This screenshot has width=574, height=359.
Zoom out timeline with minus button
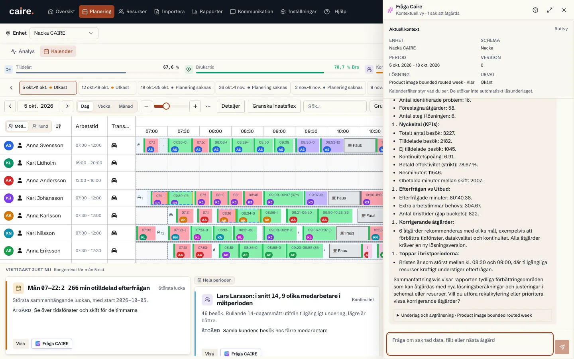(146, 106)
